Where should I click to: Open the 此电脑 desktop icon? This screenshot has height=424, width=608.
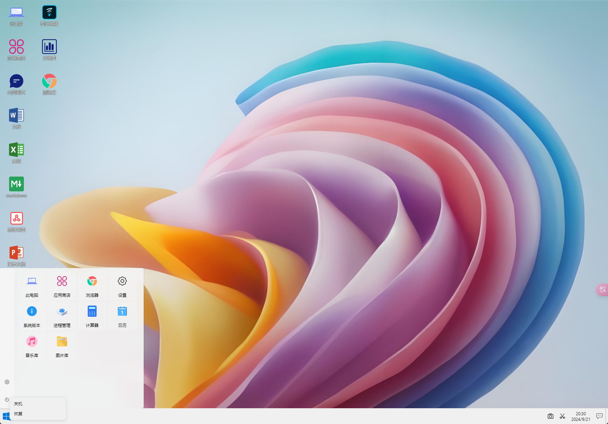click(x=16, y=16)
